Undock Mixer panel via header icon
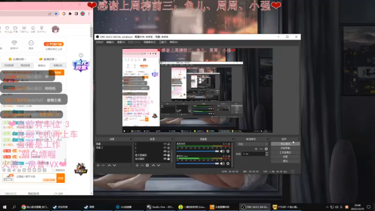Viewport: 375px width, 211px height. pos(232,139)
